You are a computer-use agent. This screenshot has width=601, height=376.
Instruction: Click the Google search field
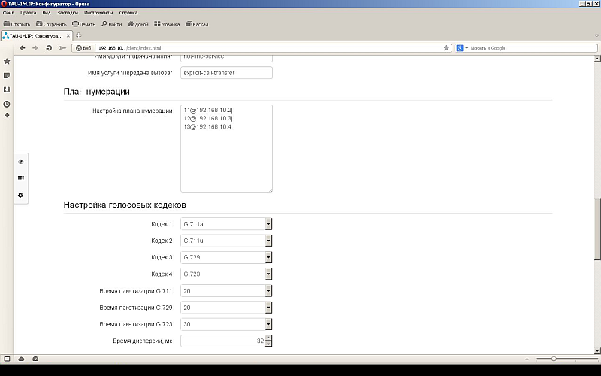pyautogui.click(x=533, y=48)
